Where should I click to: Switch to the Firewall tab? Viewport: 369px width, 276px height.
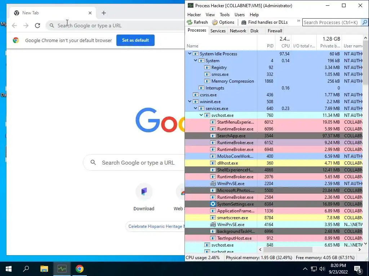click(x=275, y=31)
